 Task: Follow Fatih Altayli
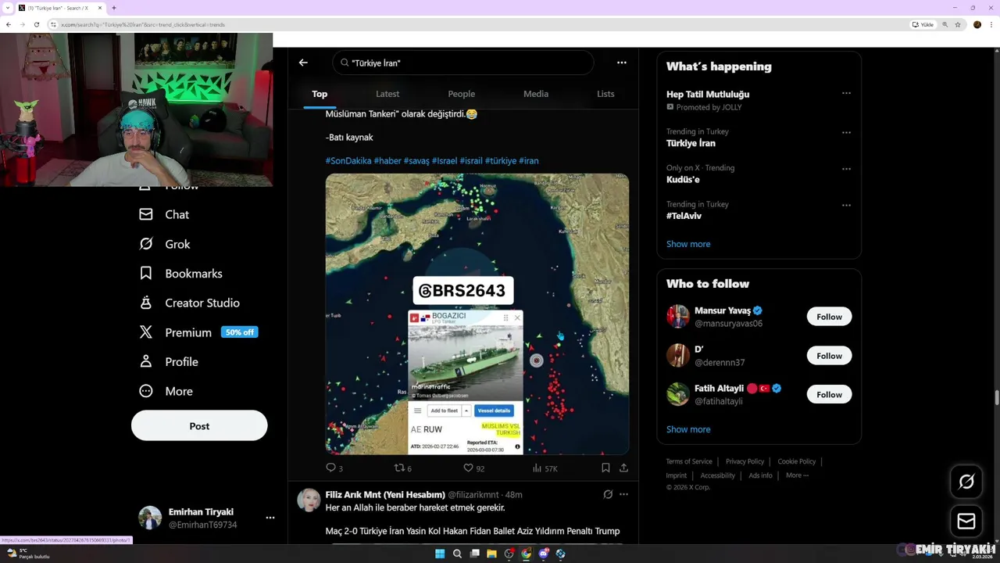[829, 395]
